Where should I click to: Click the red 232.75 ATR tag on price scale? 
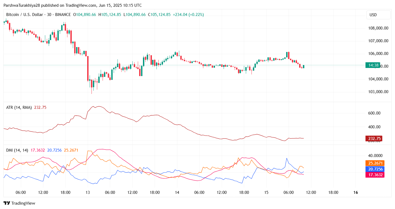point(374,139)
